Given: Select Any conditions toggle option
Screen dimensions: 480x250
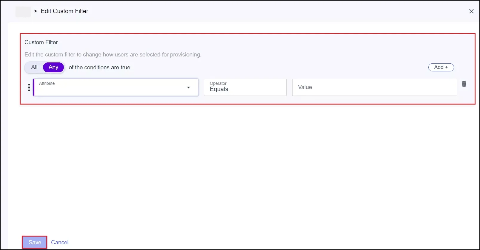Looking at the screenshot, I should click(53, 67).
